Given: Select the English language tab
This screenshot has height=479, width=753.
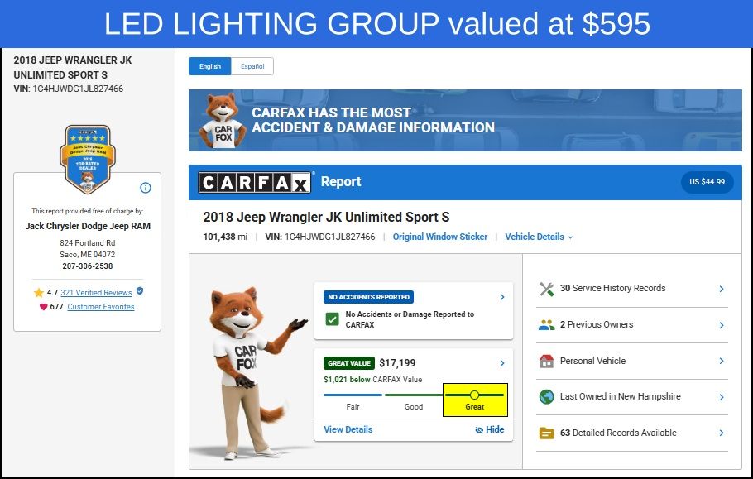Looking at the screenshot, I should tap(210, 66).
